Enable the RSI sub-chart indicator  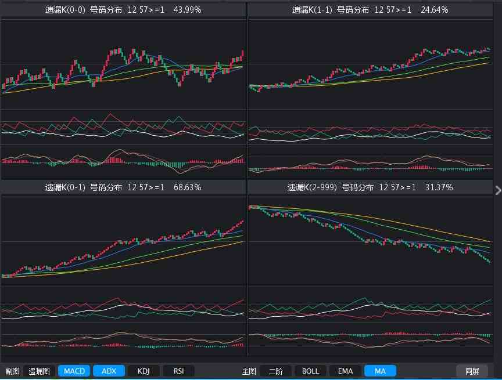[178, 371]
